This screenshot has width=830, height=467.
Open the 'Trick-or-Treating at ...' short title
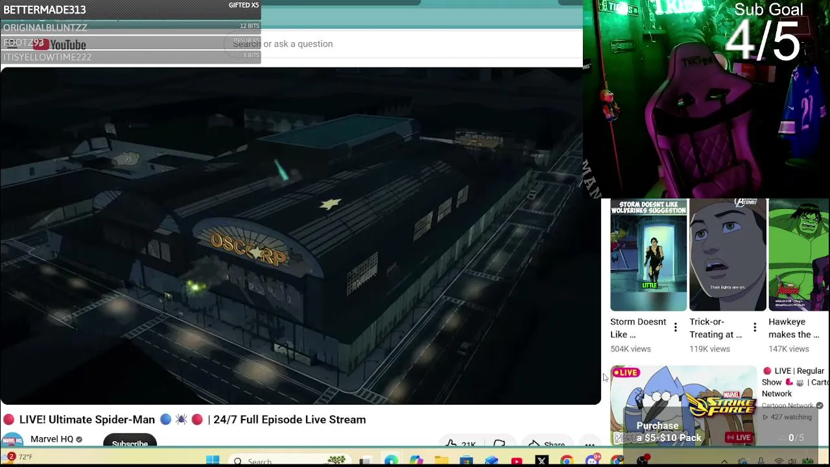tap(716, 328)
